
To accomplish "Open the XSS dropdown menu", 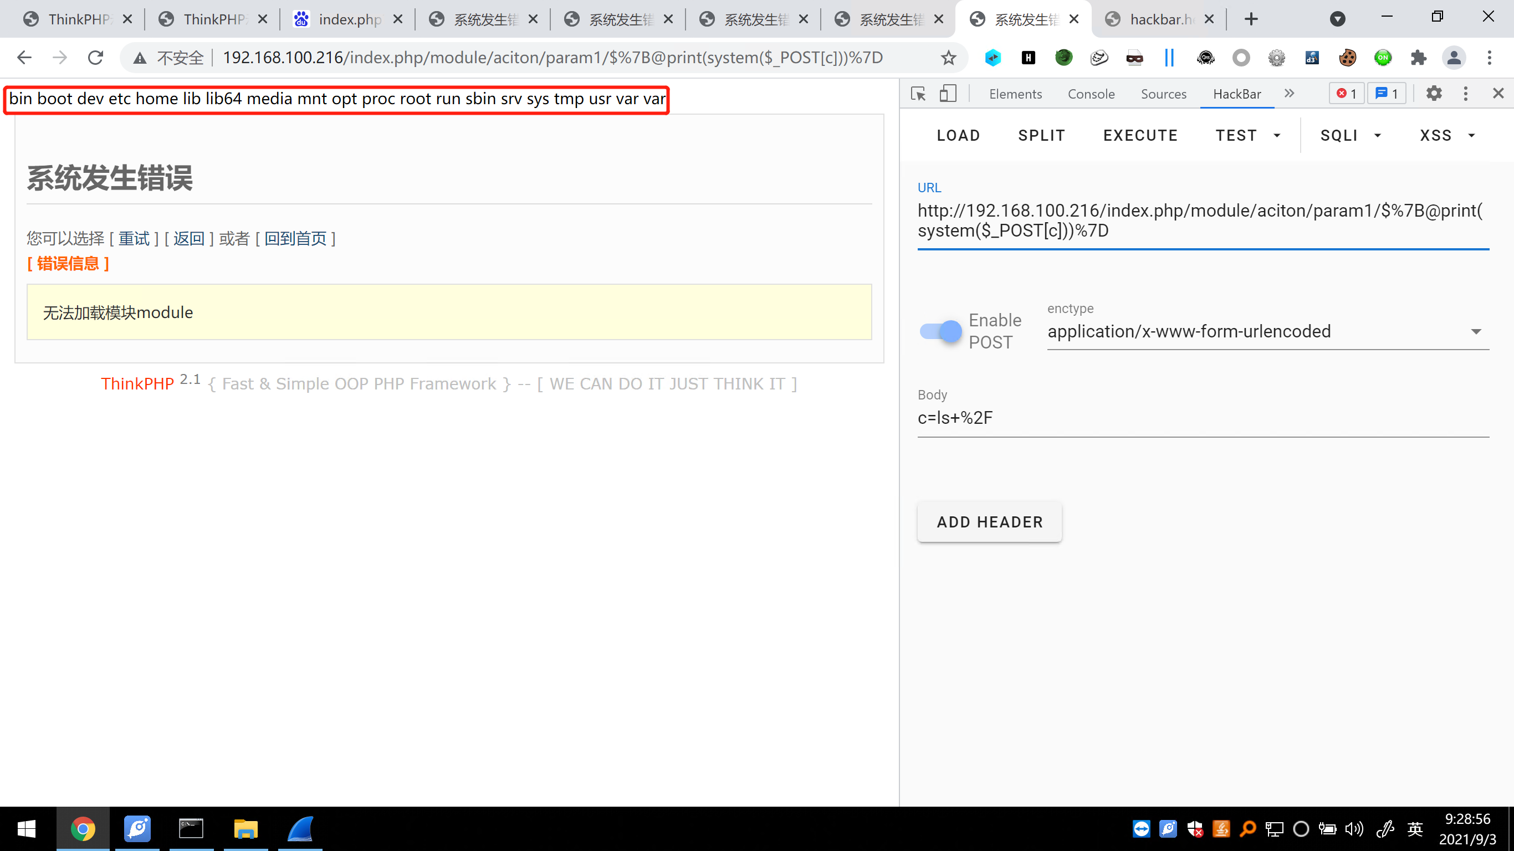I will tap(1447, 136).
